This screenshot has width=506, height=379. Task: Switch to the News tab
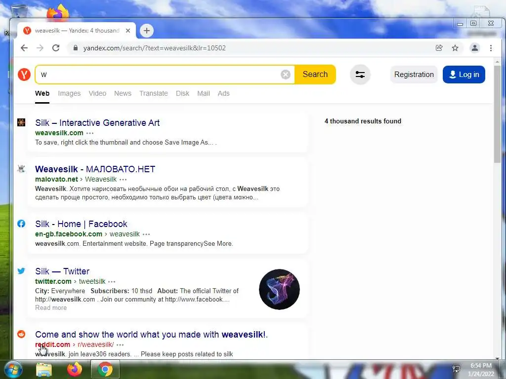[123, 93]
